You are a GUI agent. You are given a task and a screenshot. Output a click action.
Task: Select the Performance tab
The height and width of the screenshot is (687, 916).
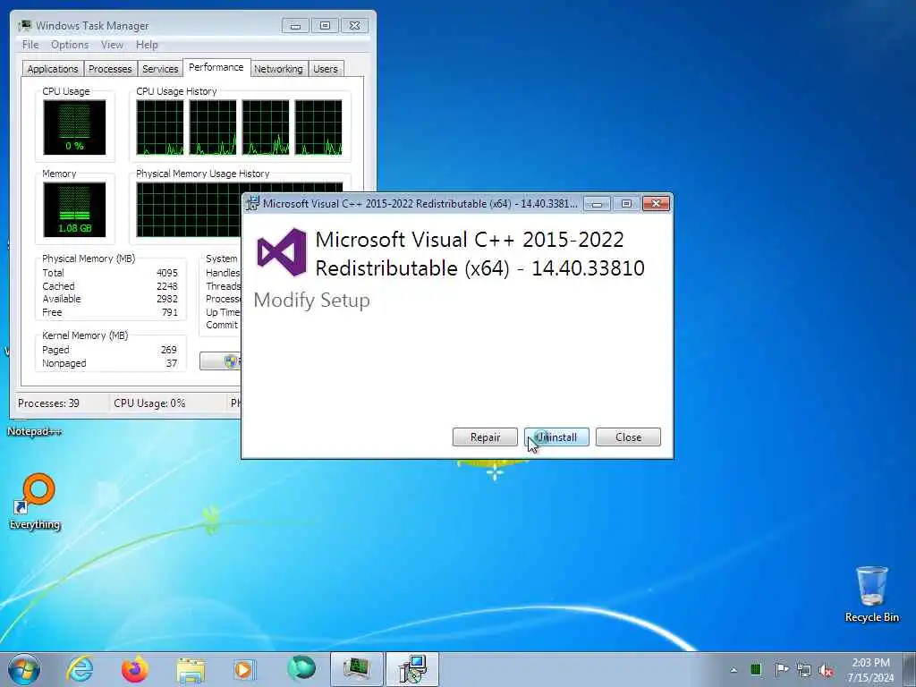coord(216,67)
